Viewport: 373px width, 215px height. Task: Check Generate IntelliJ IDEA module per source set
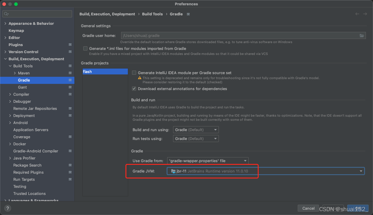(134, 73)
